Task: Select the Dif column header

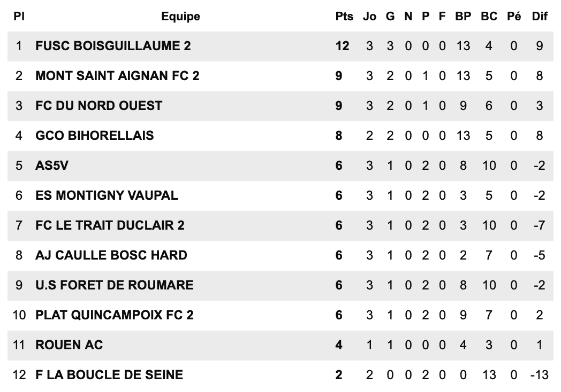Action: coord(540,17)
